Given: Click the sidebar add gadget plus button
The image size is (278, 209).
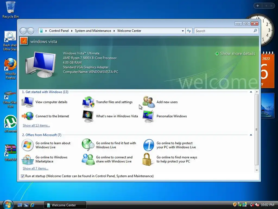Looking at the screenshot, I should (x=258, y=6).
